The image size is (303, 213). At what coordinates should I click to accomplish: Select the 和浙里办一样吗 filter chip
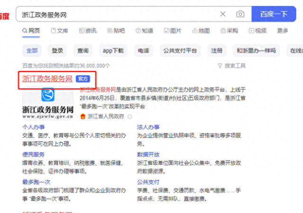(256, 51)
